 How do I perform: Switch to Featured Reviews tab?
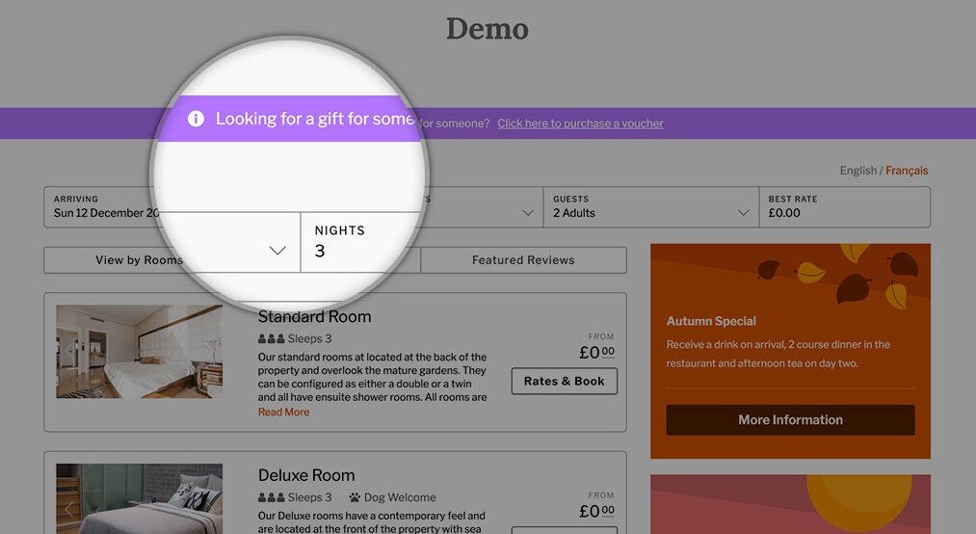click(x=523, y=260)
